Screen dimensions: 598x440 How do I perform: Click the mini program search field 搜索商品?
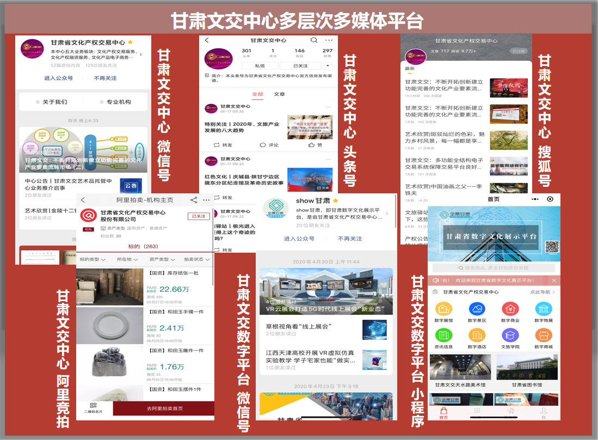pyautogui.click(x=494, y=268)
